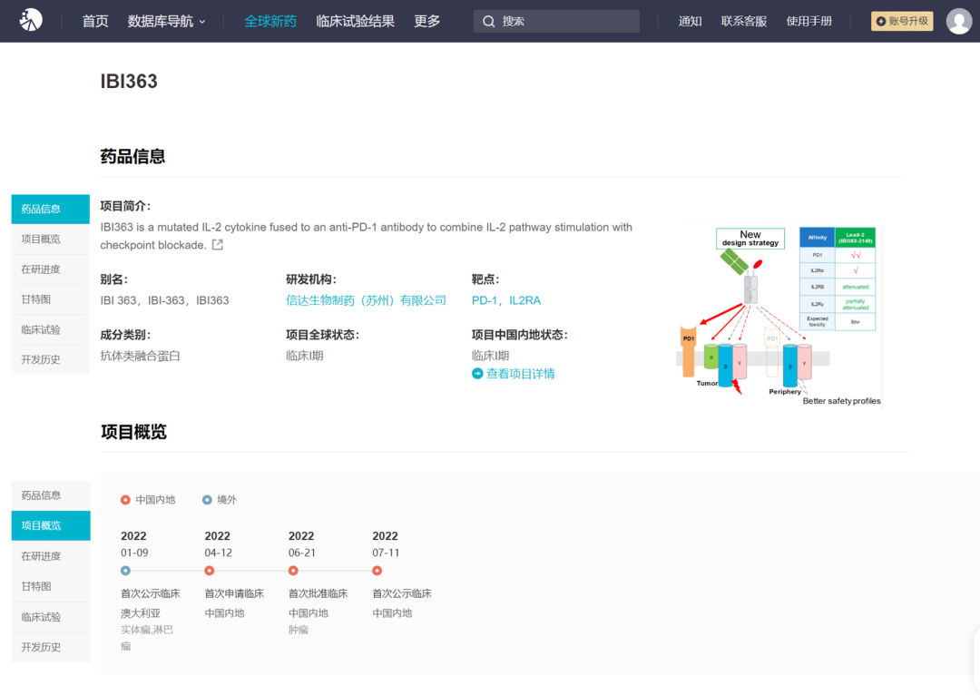Click 澳大利亚 under the first timeline entry
The height and width of the screenshot is (695, 980).
pyautogui.click(x=141, y=613)
